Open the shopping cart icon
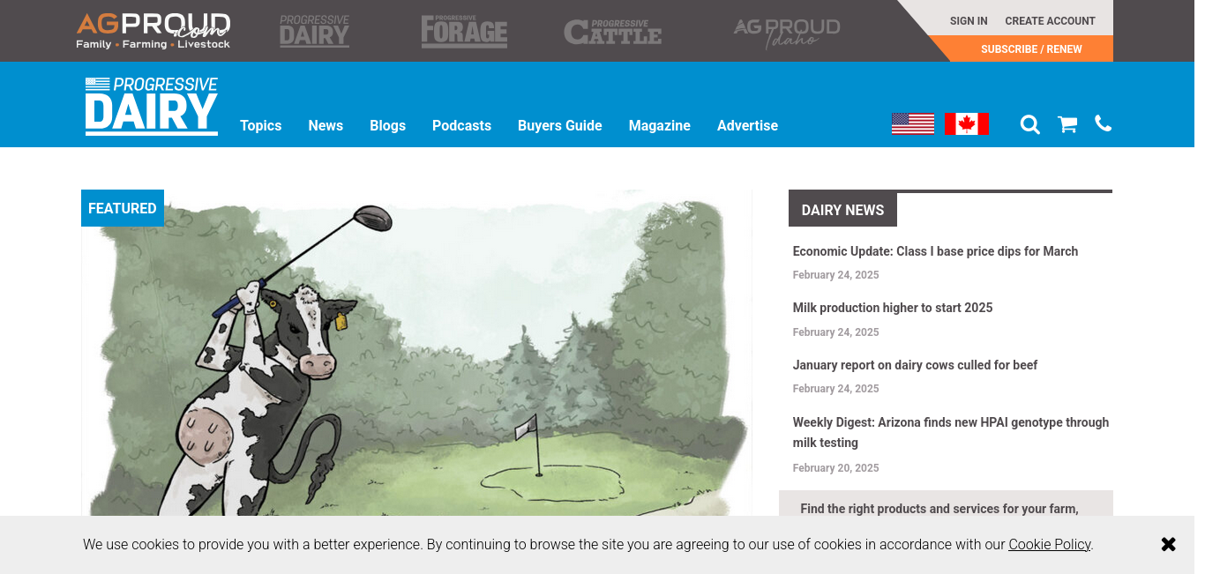 (1067, 124)
